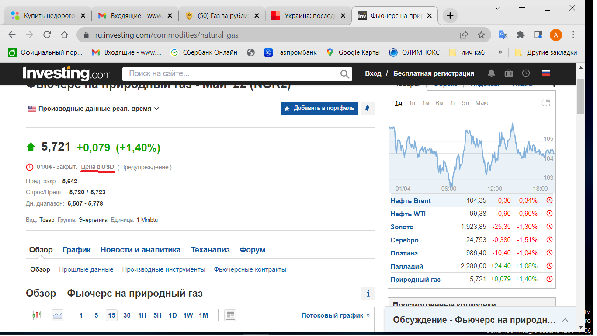
Task: Open the Нефть Brent link
Action: [x=410, y=201]
